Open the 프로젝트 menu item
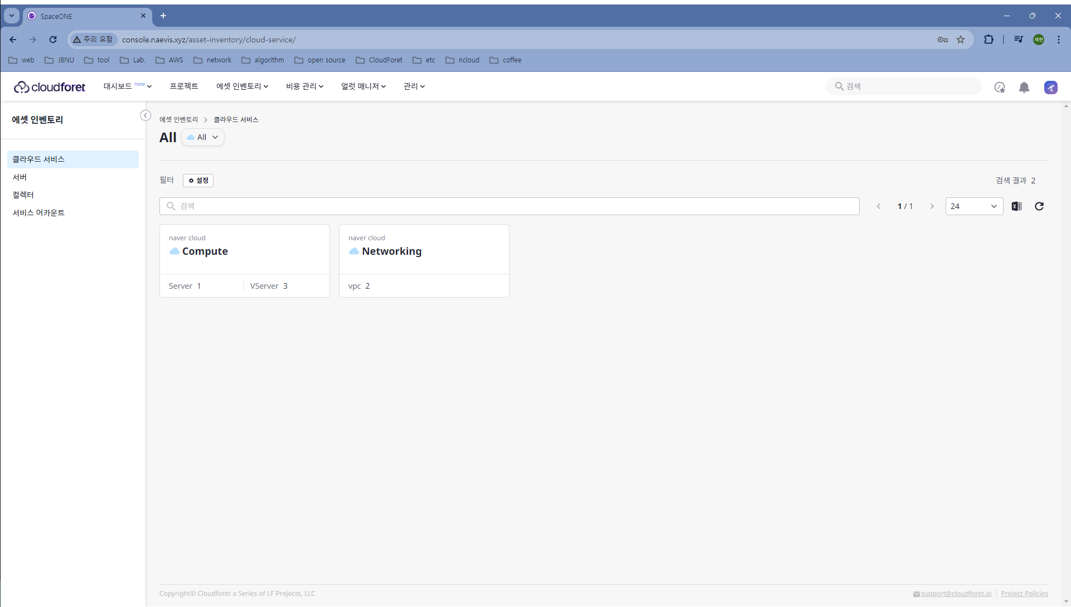Screen dimensions: 1071x607 pos(184,86)
